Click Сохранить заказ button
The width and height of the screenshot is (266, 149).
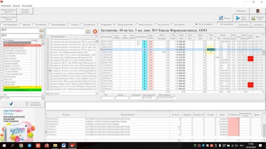click(x=8, y=18)
